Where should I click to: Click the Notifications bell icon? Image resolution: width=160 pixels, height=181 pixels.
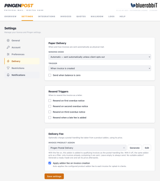pos(8,75)
